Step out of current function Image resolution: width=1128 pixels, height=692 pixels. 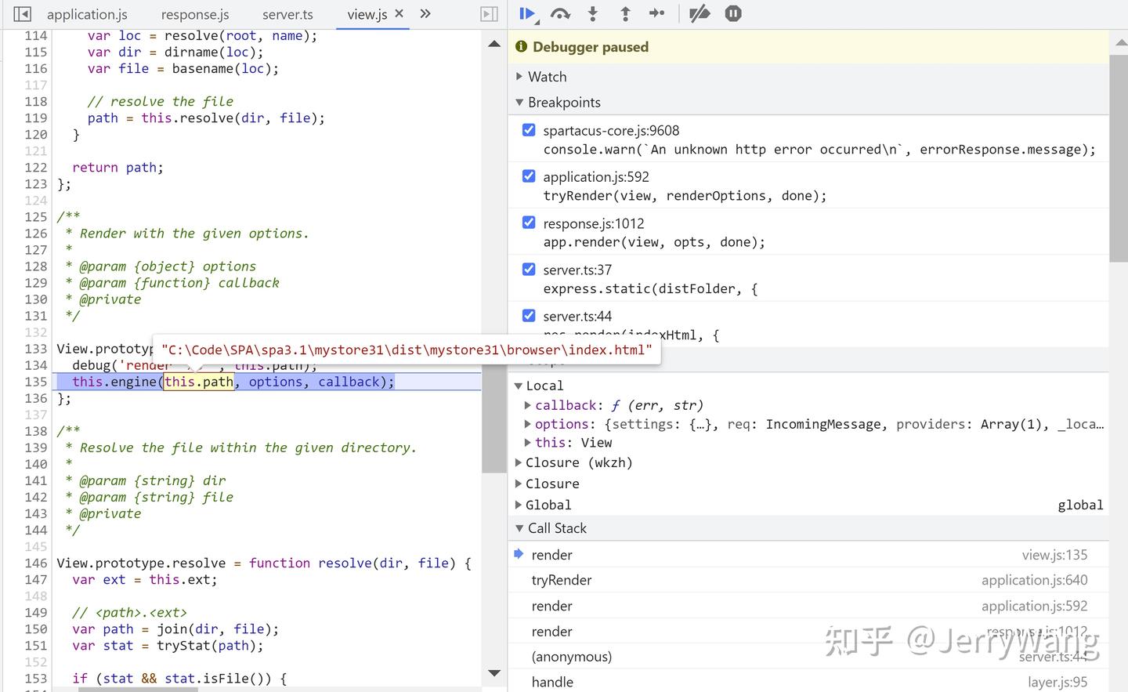[625, 13]
